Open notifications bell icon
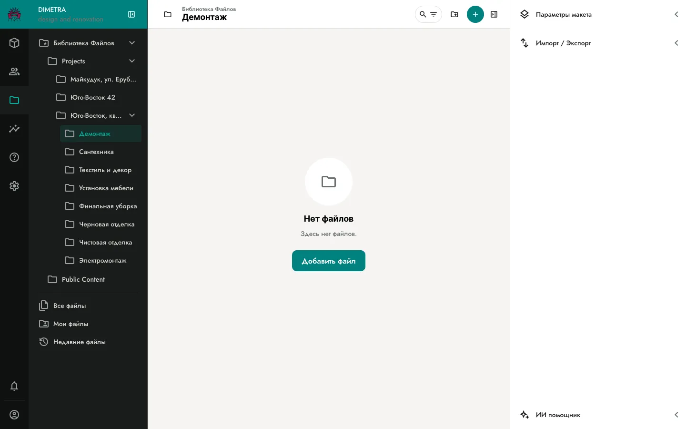Screen dimensions: 686x429 (x=14, y=386)
